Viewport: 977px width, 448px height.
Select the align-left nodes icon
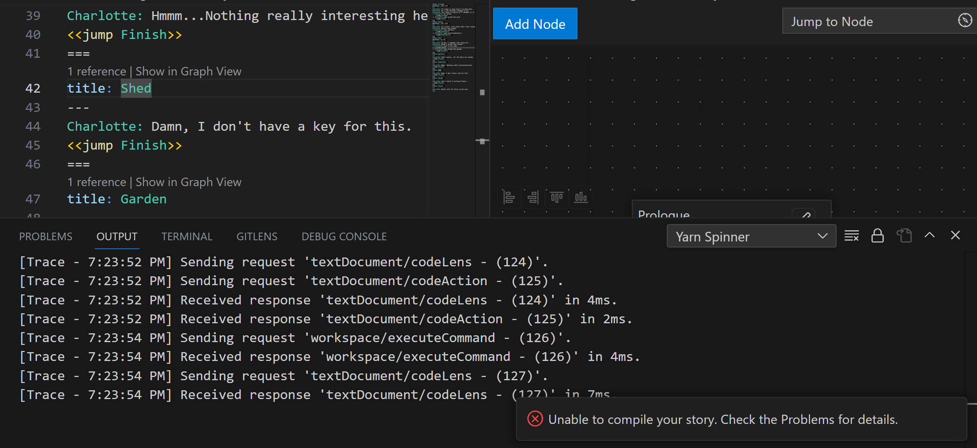tap(509, 197)
